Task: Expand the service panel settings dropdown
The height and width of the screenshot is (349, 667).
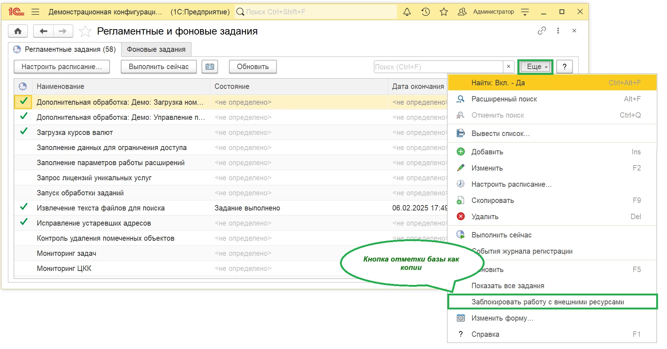Action: point(525,12)
